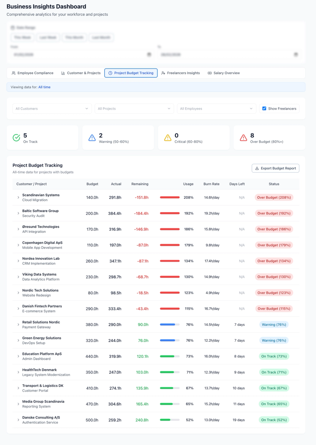Screen dimensions: 316x445
Task: Expand the Danish Fintech Partners row
Action: click(18, 309)
